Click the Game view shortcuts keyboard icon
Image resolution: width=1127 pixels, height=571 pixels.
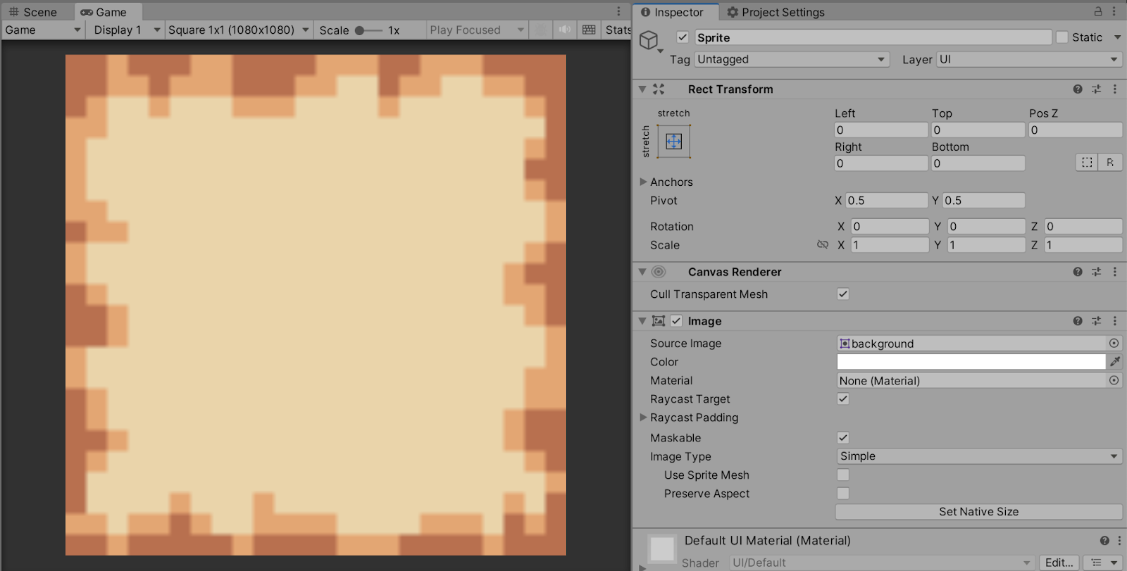click(x=589, y=30)
